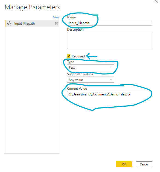Click into the Name input field

point(110,23)
